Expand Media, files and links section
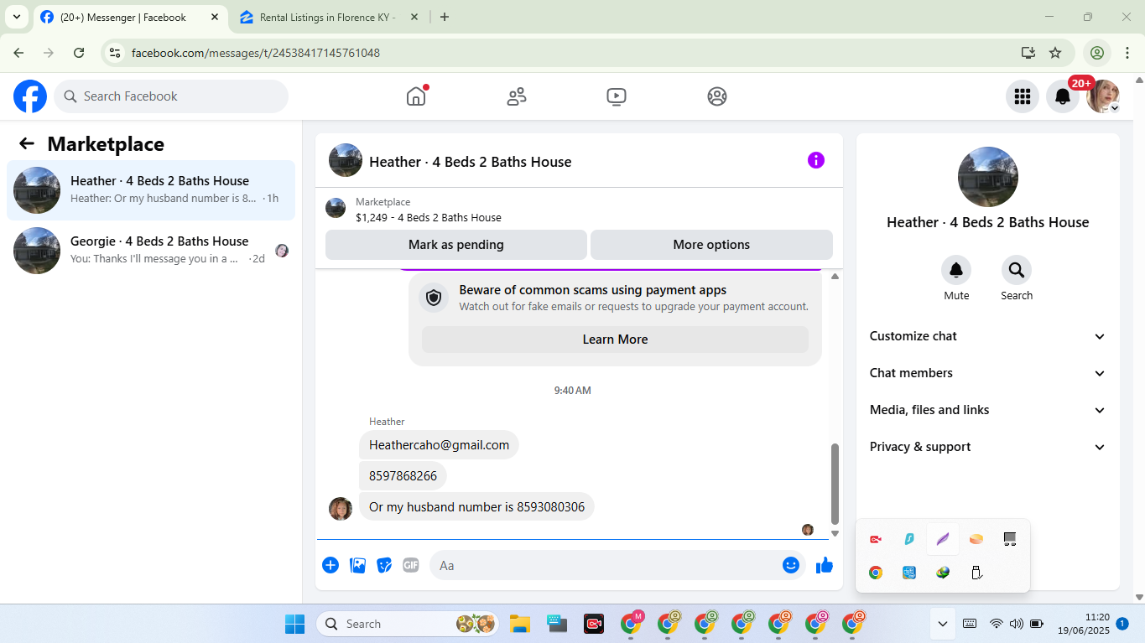The image size is (1145, 643). pos(988,410)
